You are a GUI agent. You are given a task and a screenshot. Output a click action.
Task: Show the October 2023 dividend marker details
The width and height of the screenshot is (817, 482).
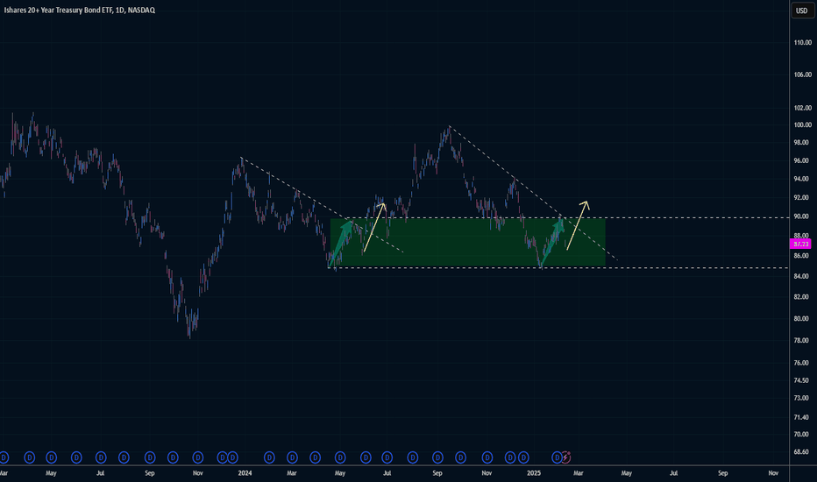pyautogui.click(x=173, y=457)
